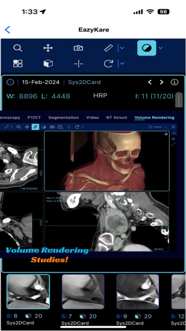Open the RT Struct tab in embedded view
The height and width of the screenshot is (331, 186).
tap(117, 118)
